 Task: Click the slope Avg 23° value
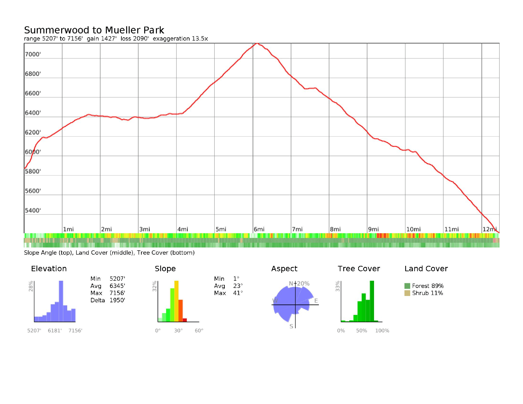[238, 286]
